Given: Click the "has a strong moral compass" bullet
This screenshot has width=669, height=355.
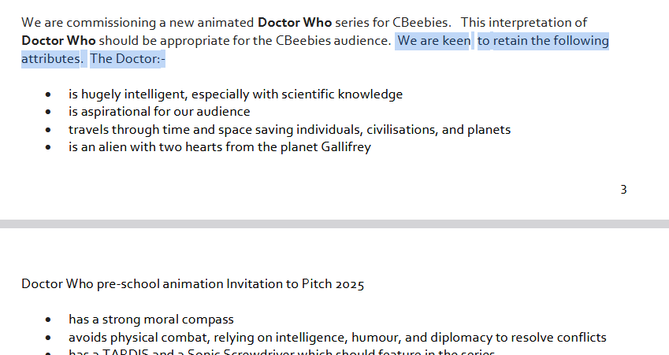Looking at the screenshot, I should point(151,320).
